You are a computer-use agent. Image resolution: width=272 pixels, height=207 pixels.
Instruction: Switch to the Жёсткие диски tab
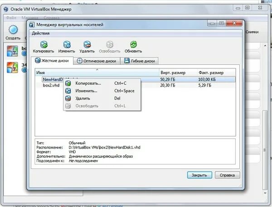52,61
